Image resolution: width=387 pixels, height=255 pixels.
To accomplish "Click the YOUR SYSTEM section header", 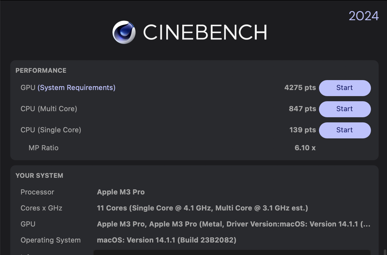I will coord(39,176).
